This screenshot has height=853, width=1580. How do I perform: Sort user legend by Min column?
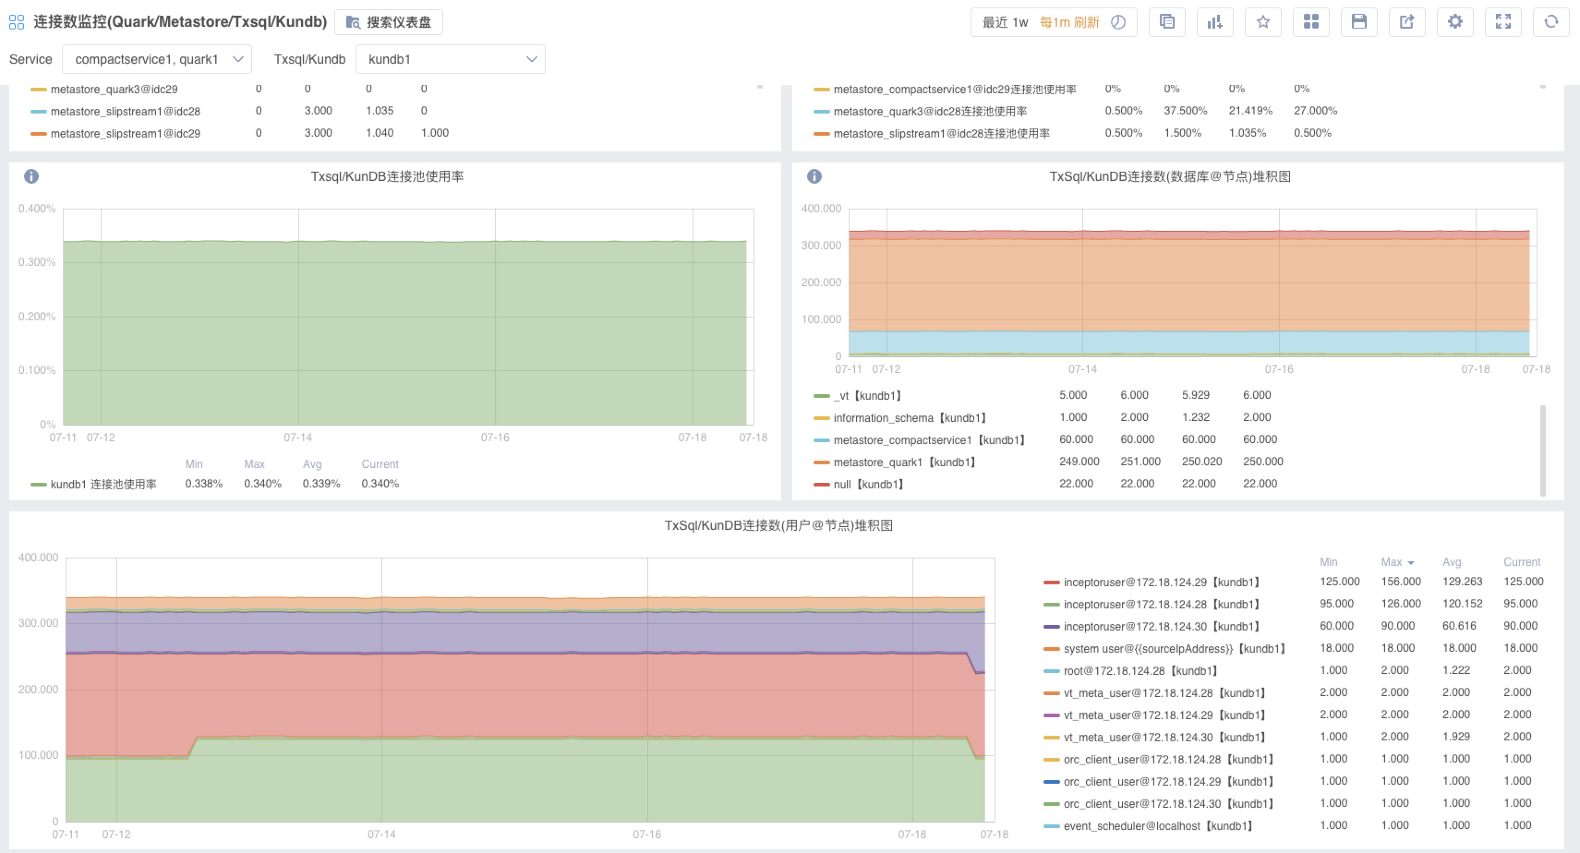pos(1328,562)
